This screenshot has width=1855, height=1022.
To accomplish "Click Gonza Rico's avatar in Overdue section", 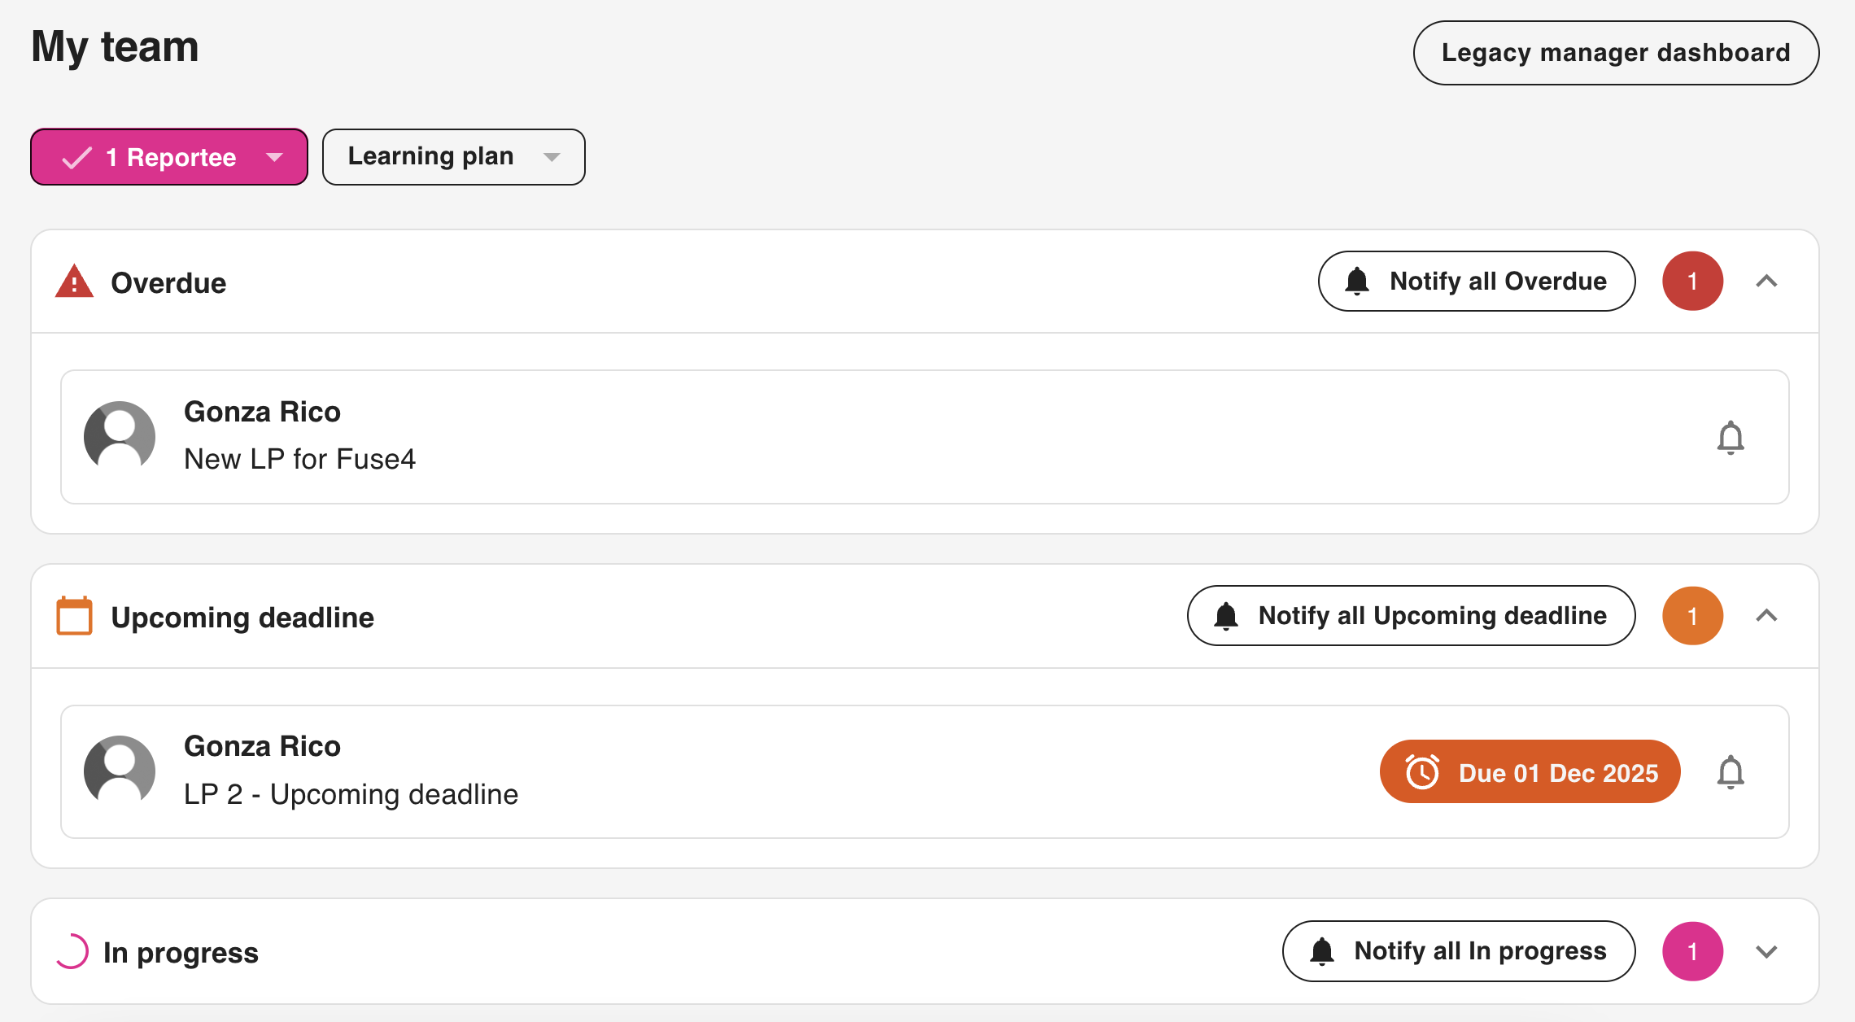I will [x=120, y=437].
